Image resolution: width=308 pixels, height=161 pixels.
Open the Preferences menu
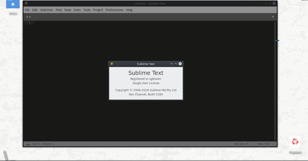114,10
